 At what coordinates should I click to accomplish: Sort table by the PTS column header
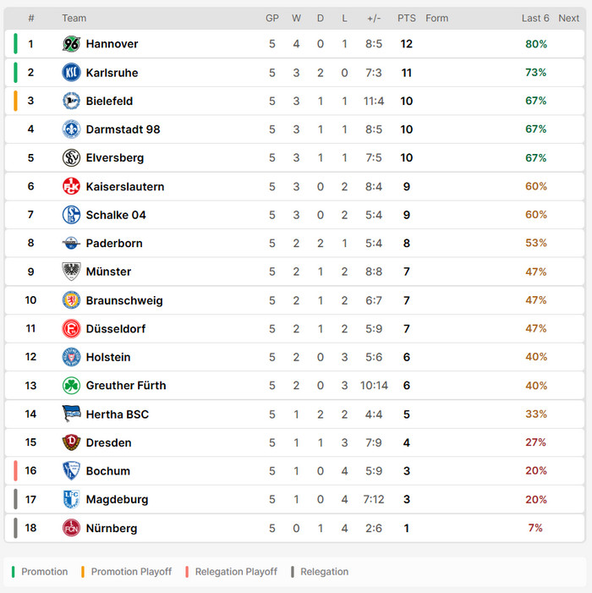(407, 18)
